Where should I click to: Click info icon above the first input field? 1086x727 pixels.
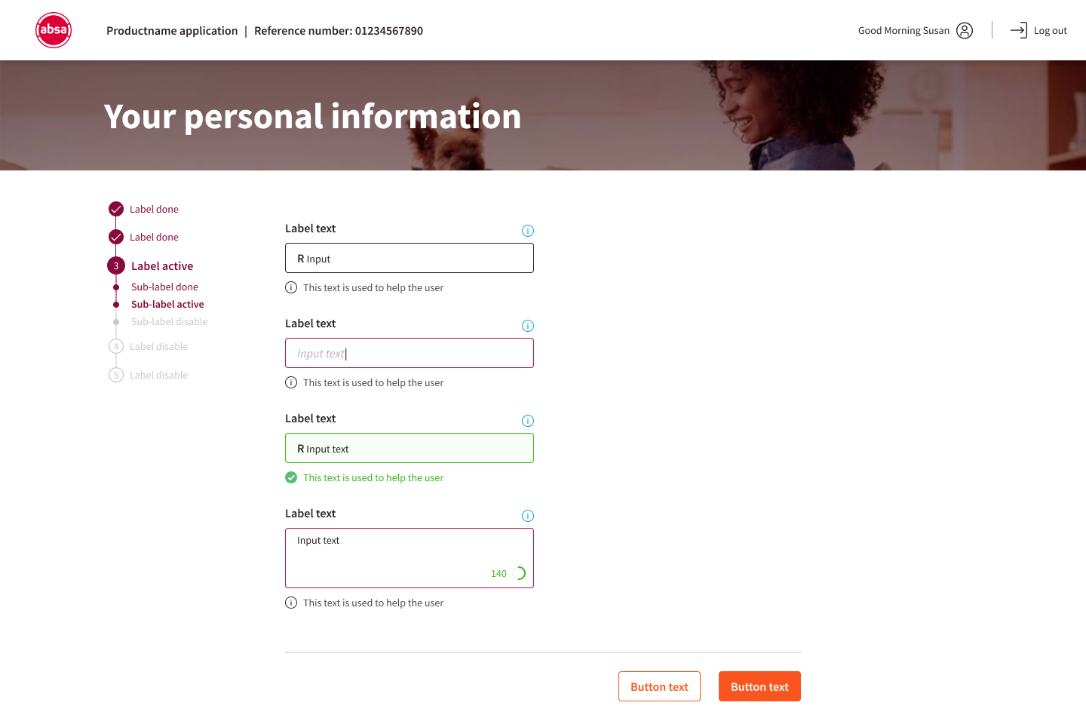[528, 231]
